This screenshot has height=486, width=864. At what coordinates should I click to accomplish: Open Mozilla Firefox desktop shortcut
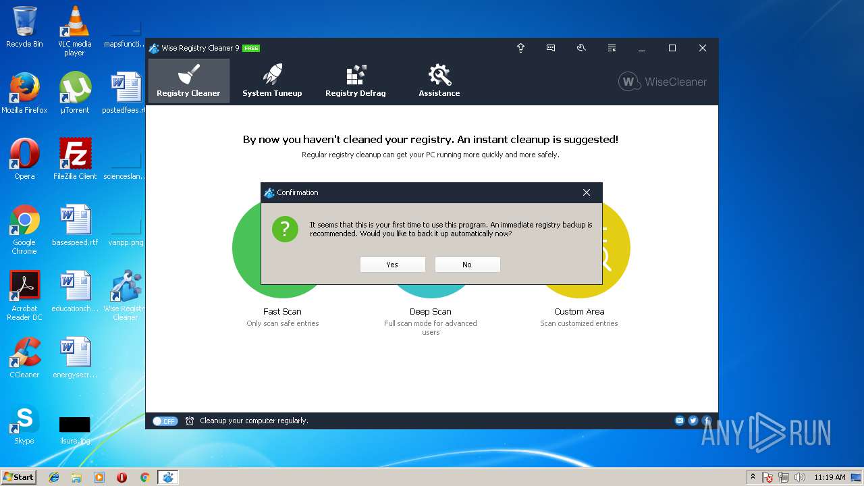24,93
